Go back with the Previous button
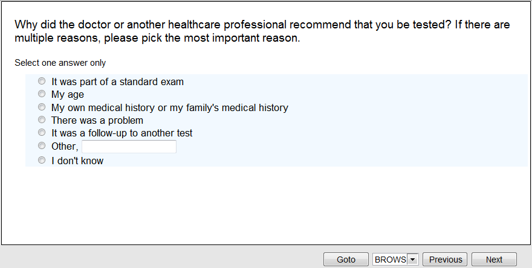 click(x=446, y=260)
